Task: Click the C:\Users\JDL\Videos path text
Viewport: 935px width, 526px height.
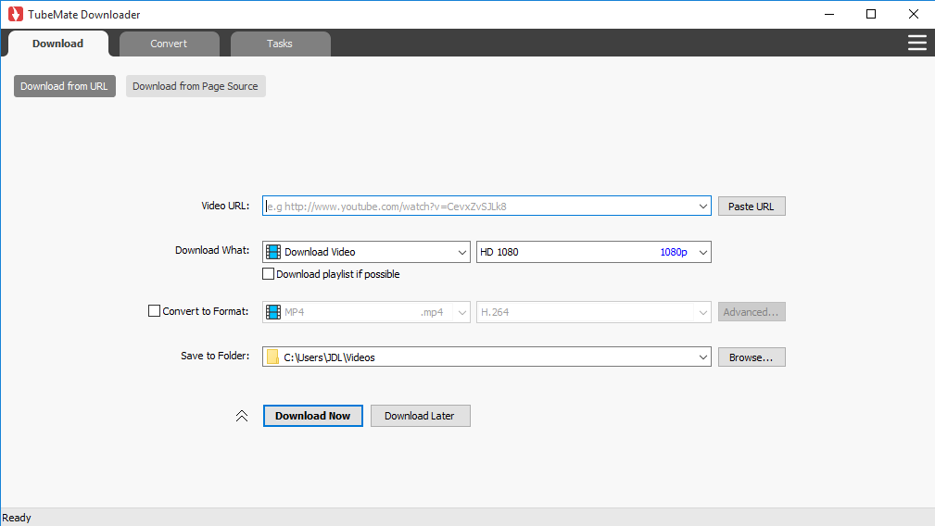Action: coord(329,357)
